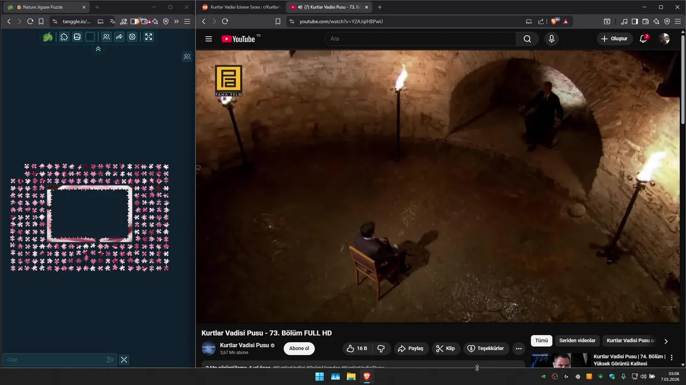The height and width of the screenshot is (385, 686).
Task: Open Leo AI icon in YouTube window toolbar
Action: pyautogui.click(x=656, y=21)
